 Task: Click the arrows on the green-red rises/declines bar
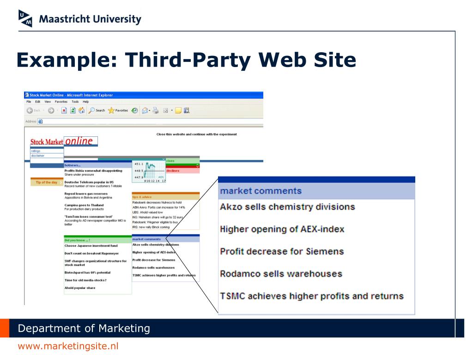pos(198,166)
